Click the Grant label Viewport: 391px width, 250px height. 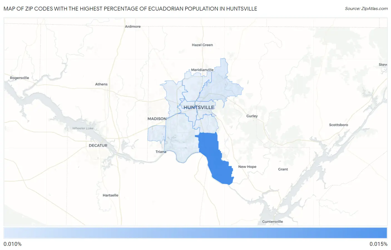283,169
